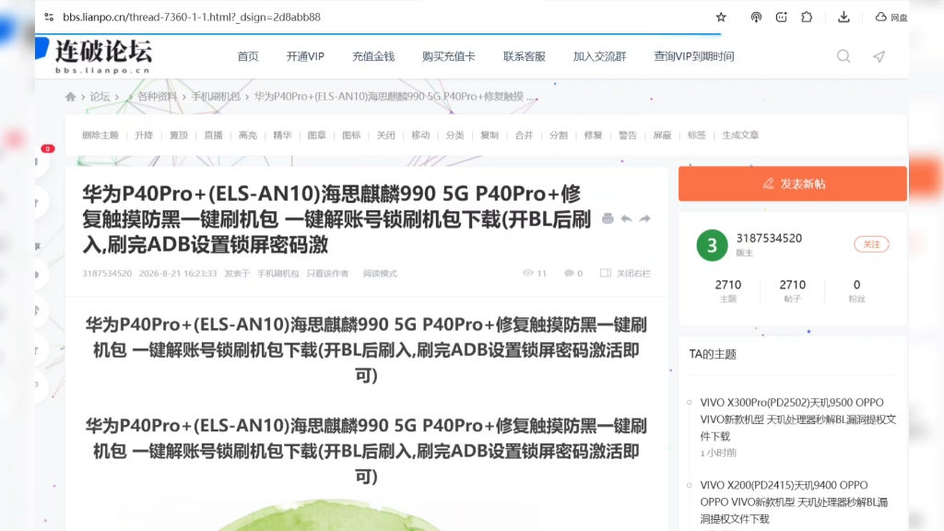Click the 2710 帖子 count
This screenshot has height=531, width=944.
(x=792, y=290)
